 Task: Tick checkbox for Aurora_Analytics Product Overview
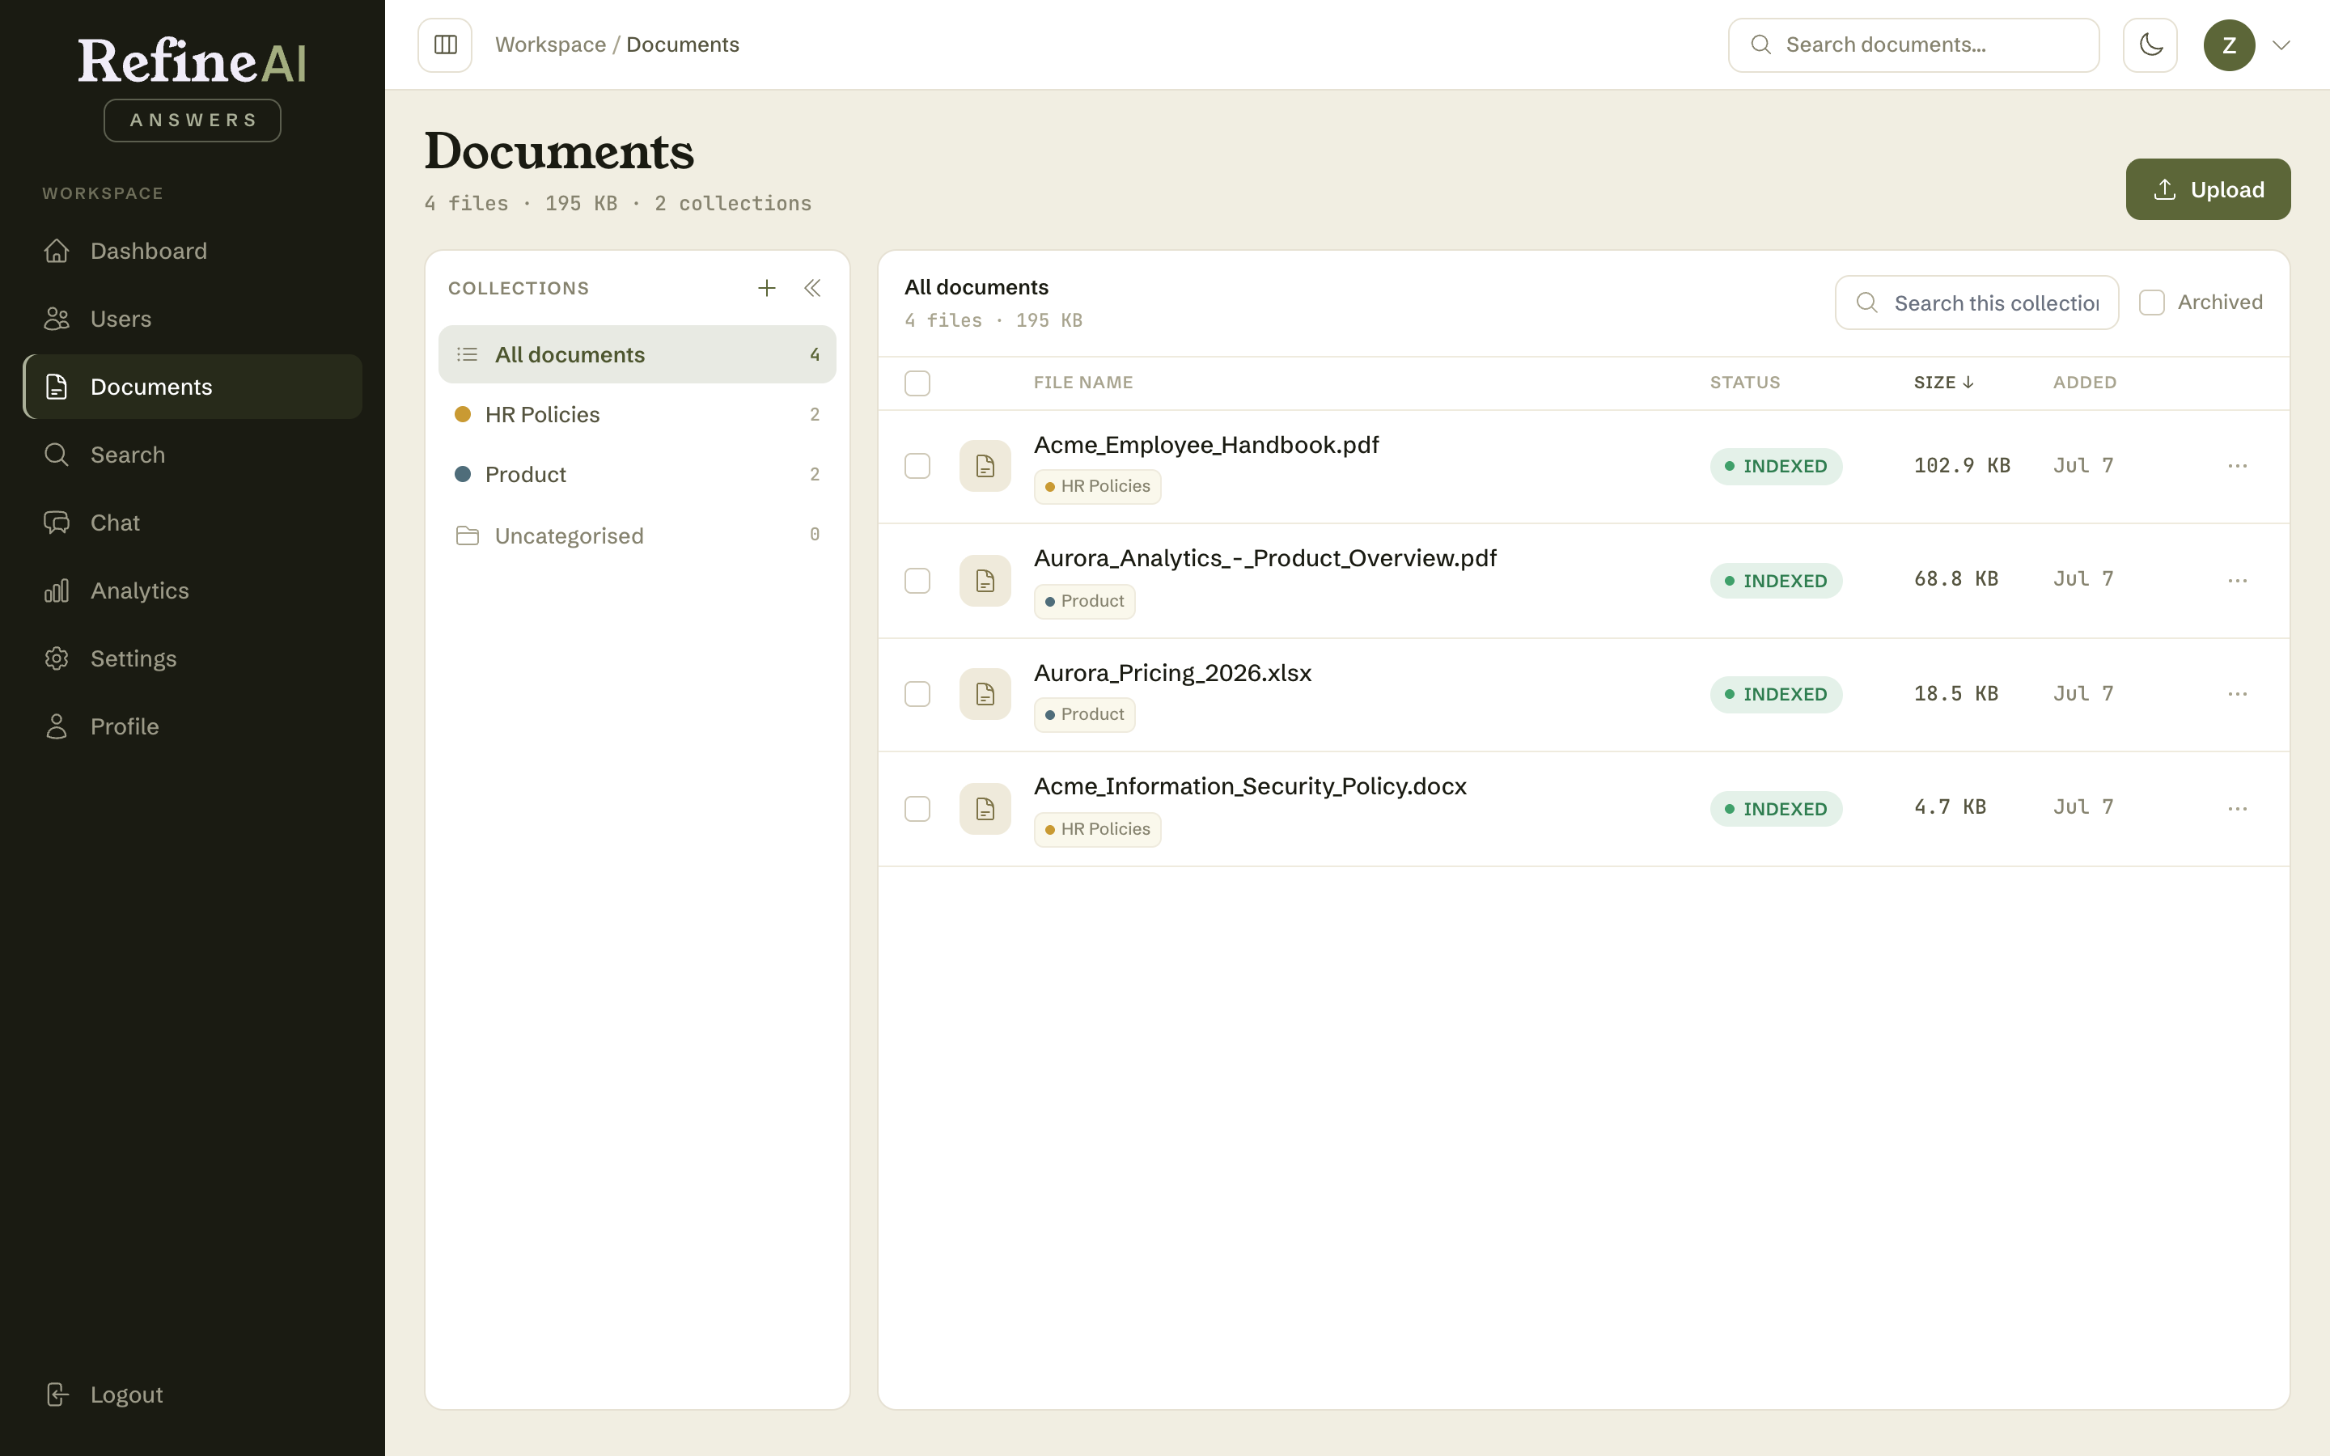click(x=917, y=581)
